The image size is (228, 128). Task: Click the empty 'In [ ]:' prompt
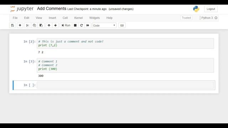tap(30, 85)
